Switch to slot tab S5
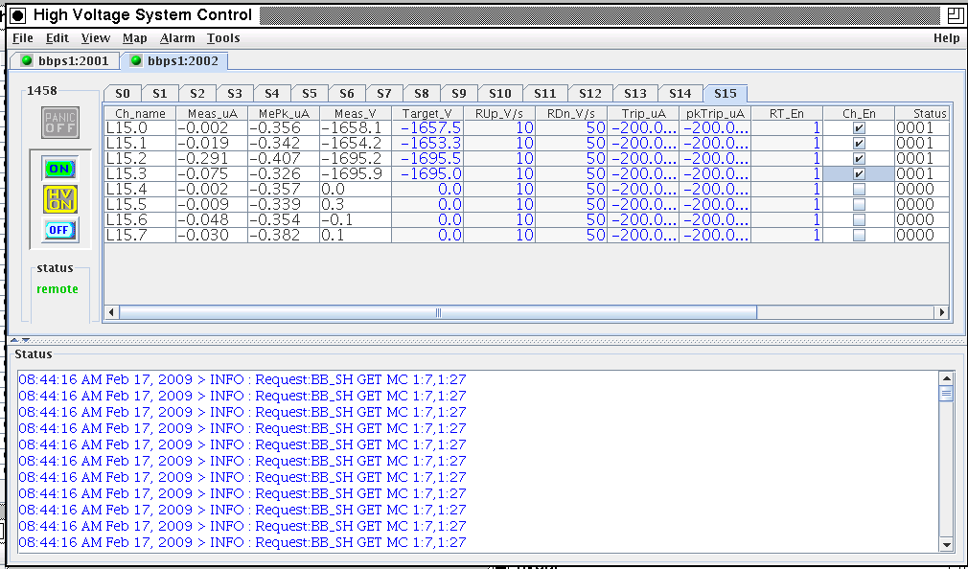 (310, 93)
